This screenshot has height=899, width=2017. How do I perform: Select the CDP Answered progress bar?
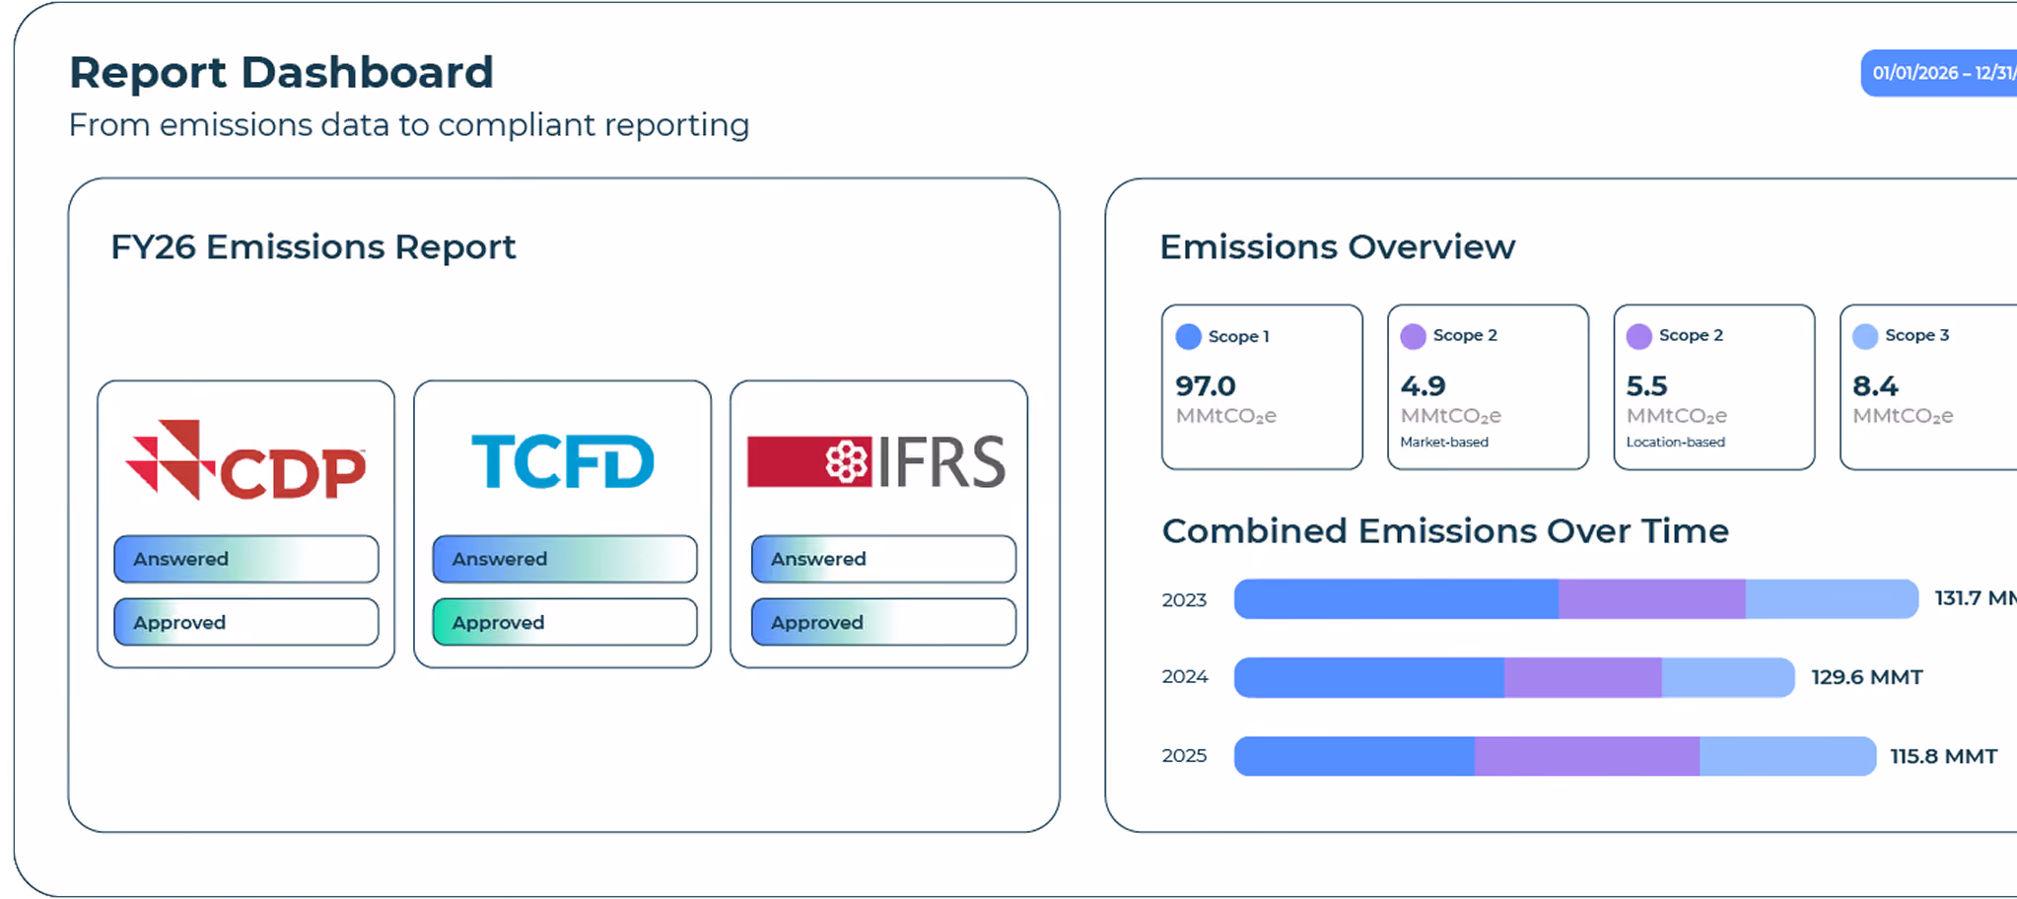click(x=246, y=559)
